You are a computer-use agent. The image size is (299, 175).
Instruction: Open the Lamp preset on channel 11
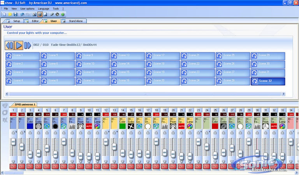tap(97, 126)
